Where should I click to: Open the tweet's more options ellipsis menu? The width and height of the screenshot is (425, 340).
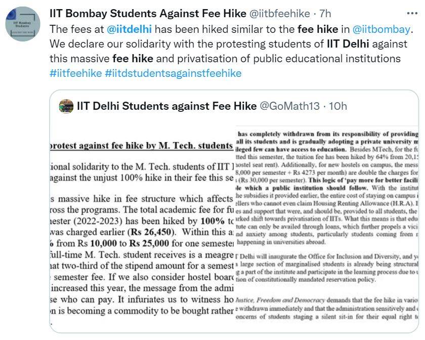point(412,13)
